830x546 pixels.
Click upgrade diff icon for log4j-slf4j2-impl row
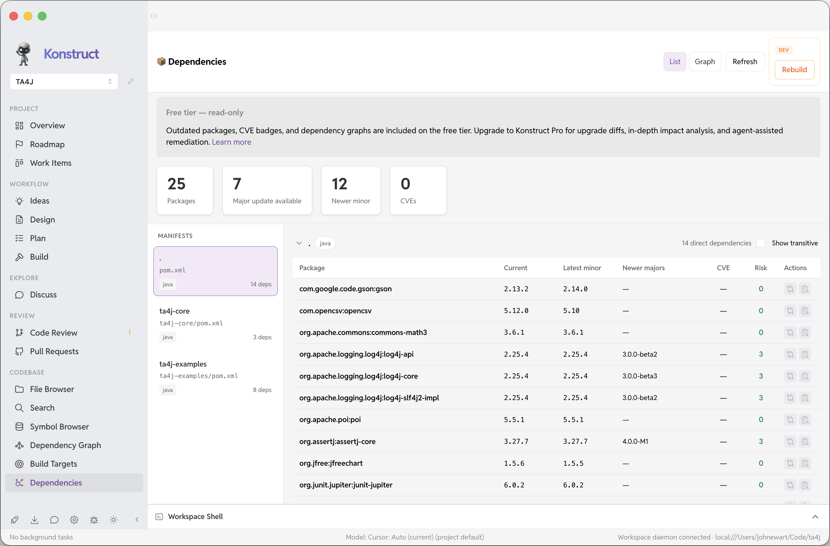click(x=790, y=398)
